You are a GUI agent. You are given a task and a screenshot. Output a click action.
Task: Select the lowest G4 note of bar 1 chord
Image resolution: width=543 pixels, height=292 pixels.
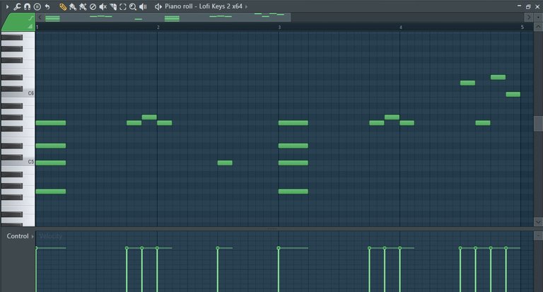pos(51,191)
